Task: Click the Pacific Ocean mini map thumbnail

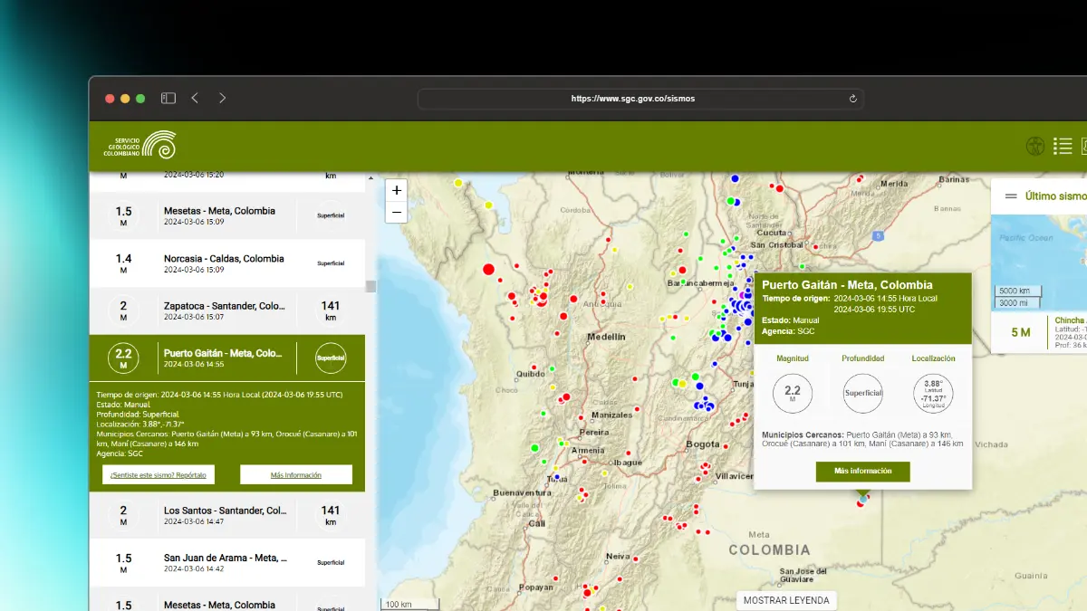Action: click(1040, 263)
